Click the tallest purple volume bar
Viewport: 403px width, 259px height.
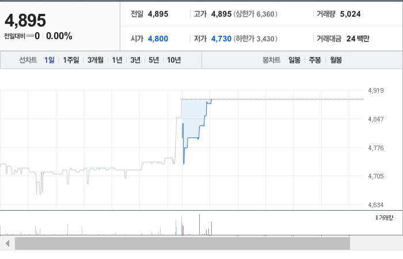(x=199, y=224)
